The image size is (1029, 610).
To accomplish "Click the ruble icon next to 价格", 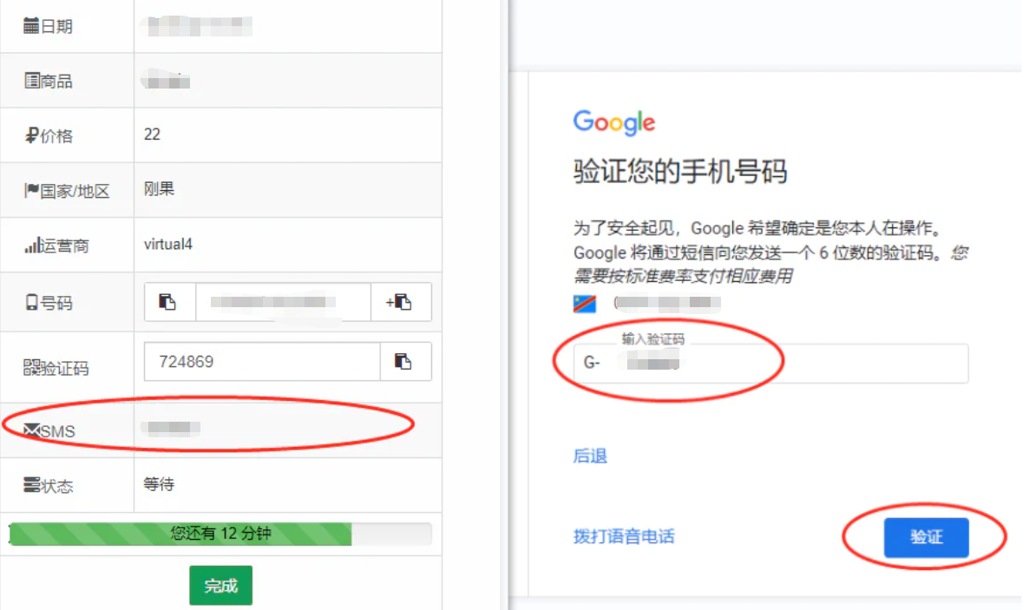I will pyautogui.click(x=31, y=136).
